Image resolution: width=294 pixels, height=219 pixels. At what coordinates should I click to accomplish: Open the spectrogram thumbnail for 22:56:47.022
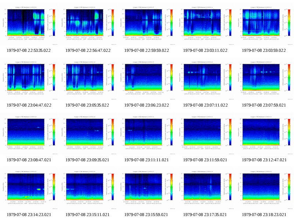(88, 24)
